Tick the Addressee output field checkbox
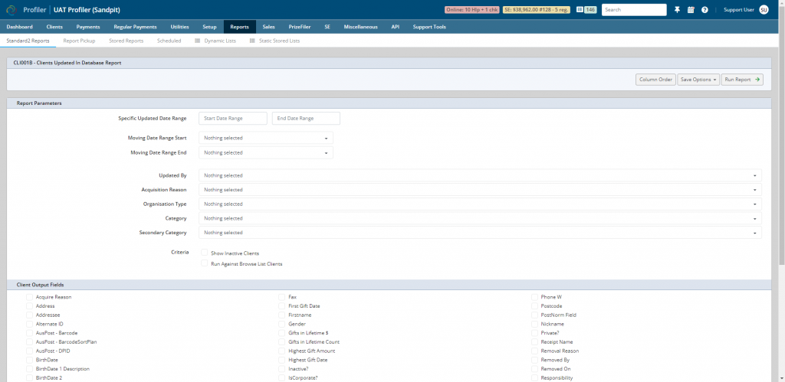This screenshot has width=785, height=382. click(x=30, y=315)
